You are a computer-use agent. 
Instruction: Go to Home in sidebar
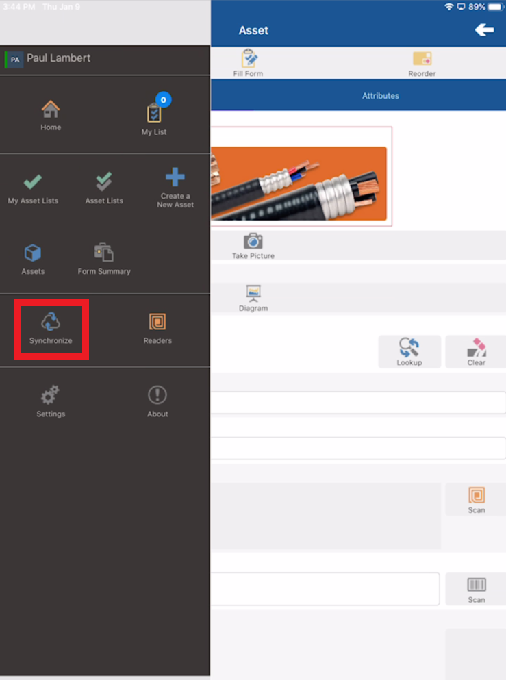pyautogui.click(x=51, y=115)
